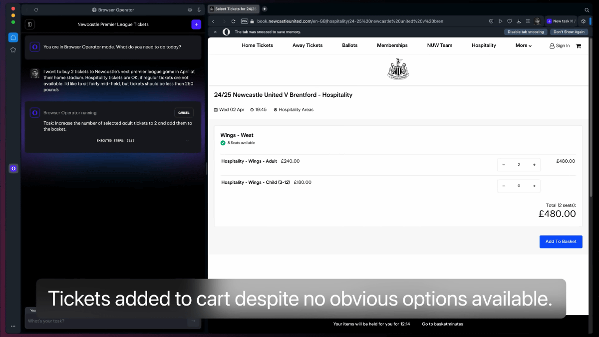Click the Home icon in the left sidebar

click(x=13, y=37)
